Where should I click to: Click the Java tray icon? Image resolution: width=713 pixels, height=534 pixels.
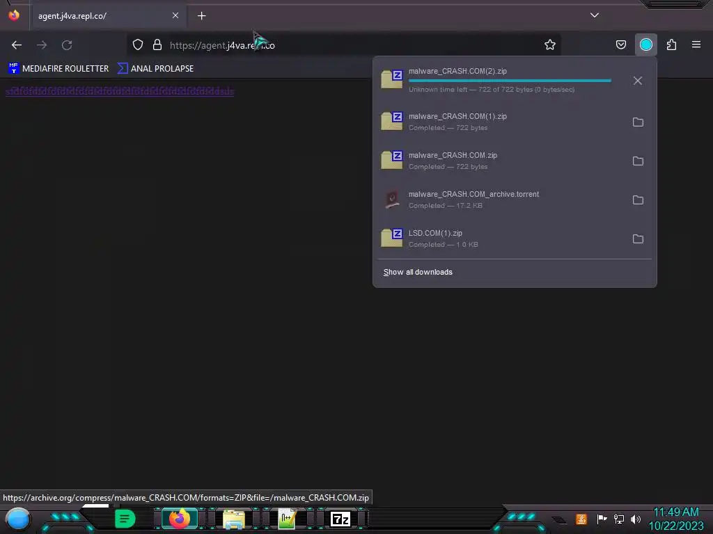tap(581, 519)
